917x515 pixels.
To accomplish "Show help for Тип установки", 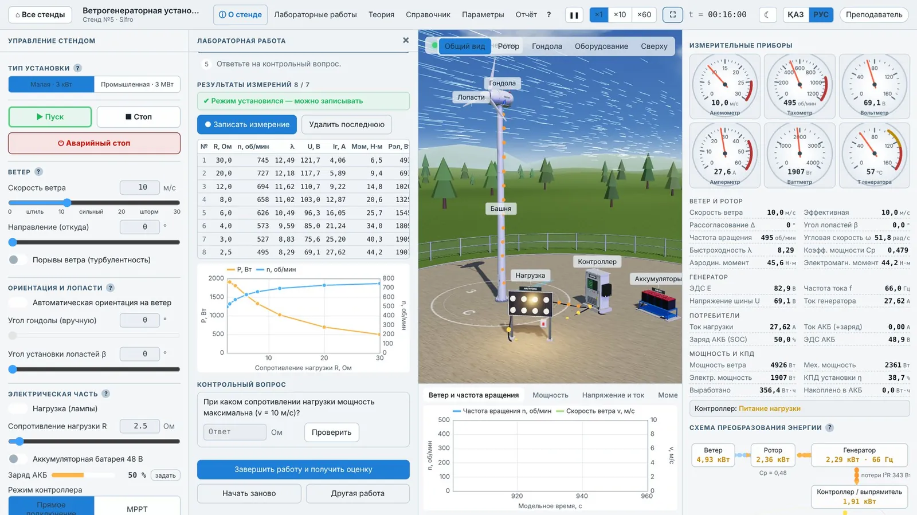I will click(x=77, y=68).
